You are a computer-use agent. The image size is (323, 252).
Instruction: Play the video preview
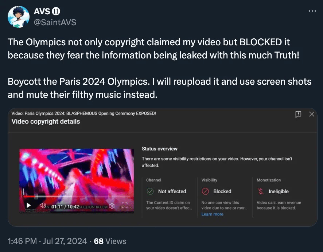[x=29, y=205]
